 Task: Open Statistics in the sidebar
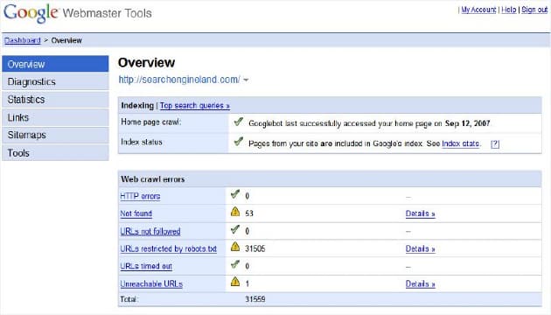click(55, 100)
